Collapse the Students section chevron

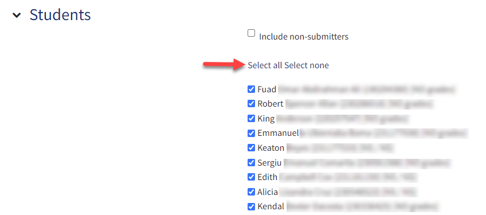[17, 15]
